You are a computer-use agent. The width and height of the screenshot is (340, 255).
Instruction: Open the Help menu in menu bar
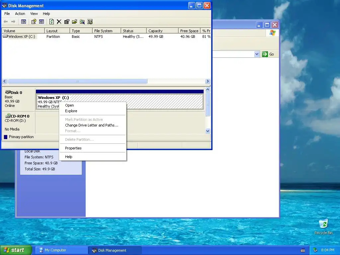[x=46, y=14]
